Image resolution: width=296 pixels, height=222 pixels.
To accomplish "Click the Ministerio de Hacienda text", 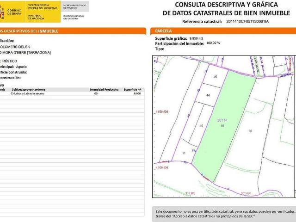I will click(36, 17).
